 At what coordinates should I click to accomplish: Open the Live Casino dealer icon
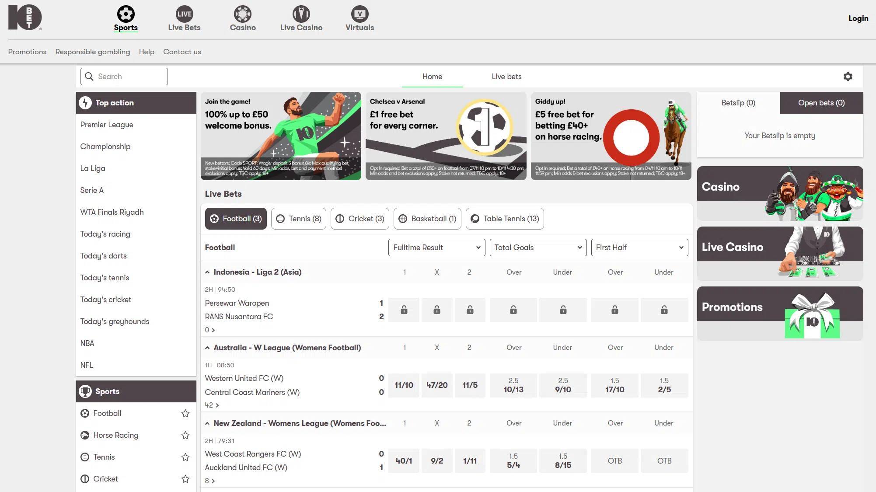click(301, 14)
